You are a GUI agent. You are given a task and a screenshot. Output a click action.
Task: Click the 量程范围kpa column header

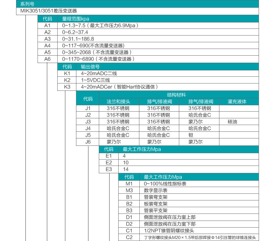[x=75, y=19]
